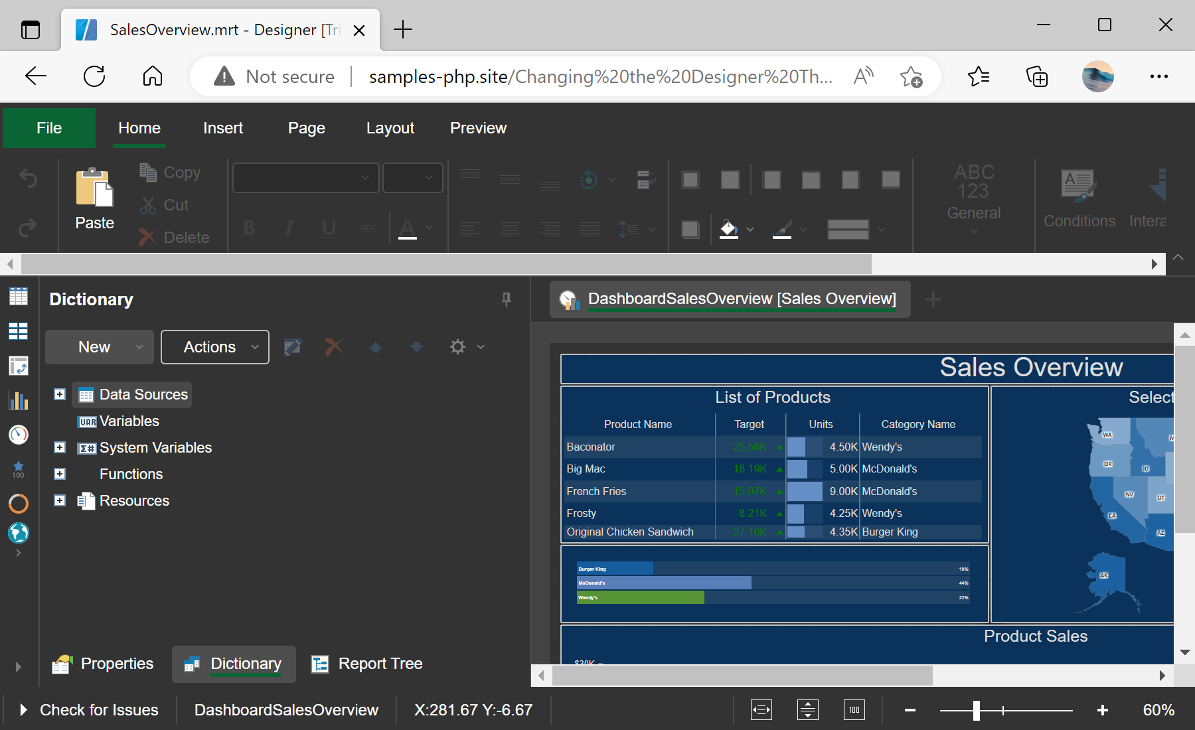Screen dimensions: 1195x730
Task: Switch to the Page ribbon tab
Action: click(x=307, y=128)
